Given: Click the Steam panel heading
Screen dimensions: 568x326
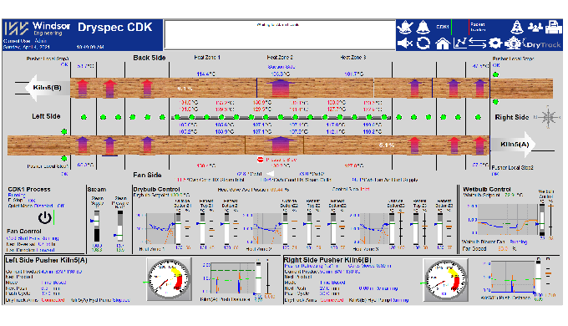Looking at the screenshot, I should 97,189.
